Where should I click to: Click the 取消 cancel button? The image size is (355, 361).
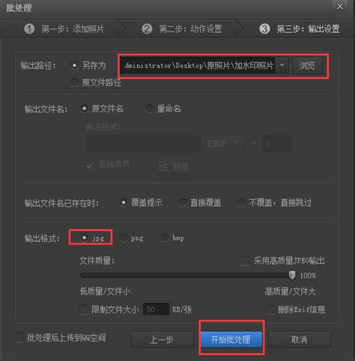(300, 339)
